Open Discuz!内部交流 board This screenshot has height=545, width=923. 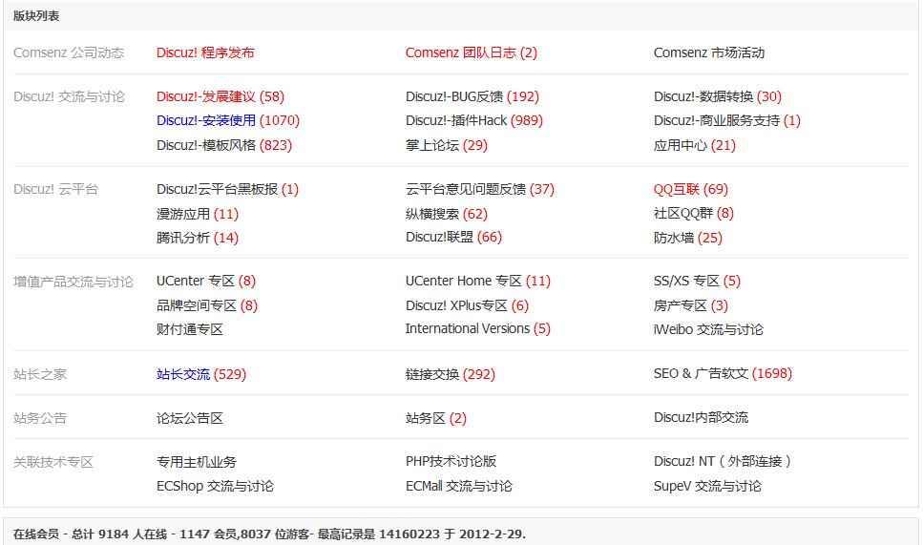(702, 418)
